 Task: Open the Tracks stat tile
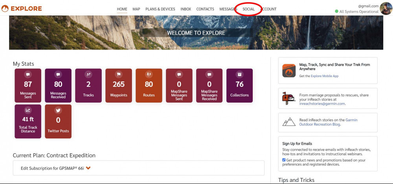88,85
